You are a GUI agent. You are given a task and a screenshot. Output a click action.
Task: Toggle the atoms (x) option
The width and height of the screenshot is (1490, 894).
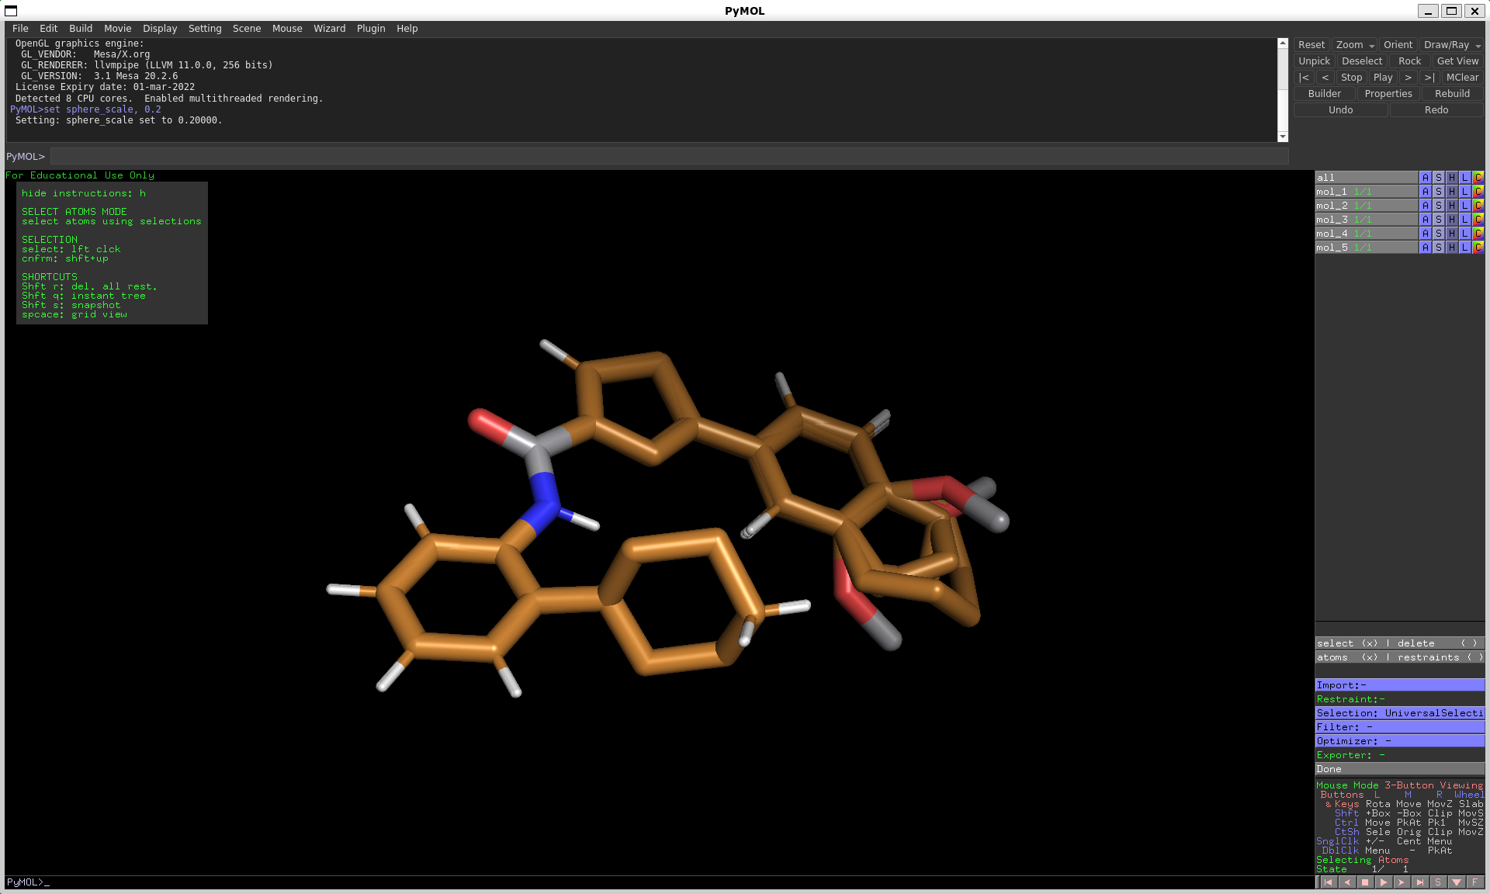tap(1348, 657)
